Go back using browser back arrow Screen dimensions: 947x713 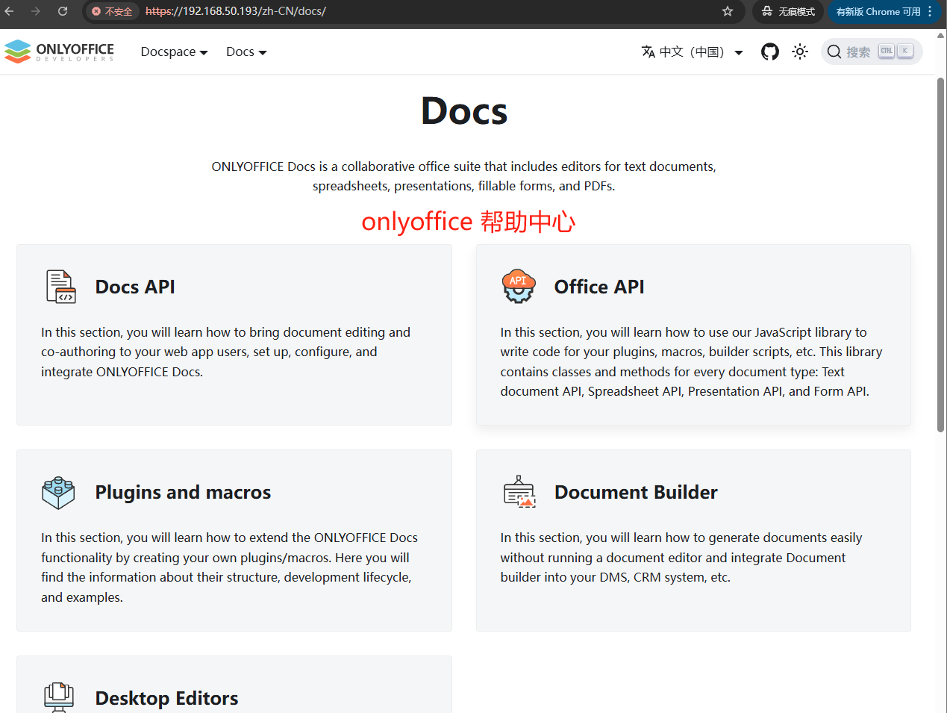[x=10, y=11]
